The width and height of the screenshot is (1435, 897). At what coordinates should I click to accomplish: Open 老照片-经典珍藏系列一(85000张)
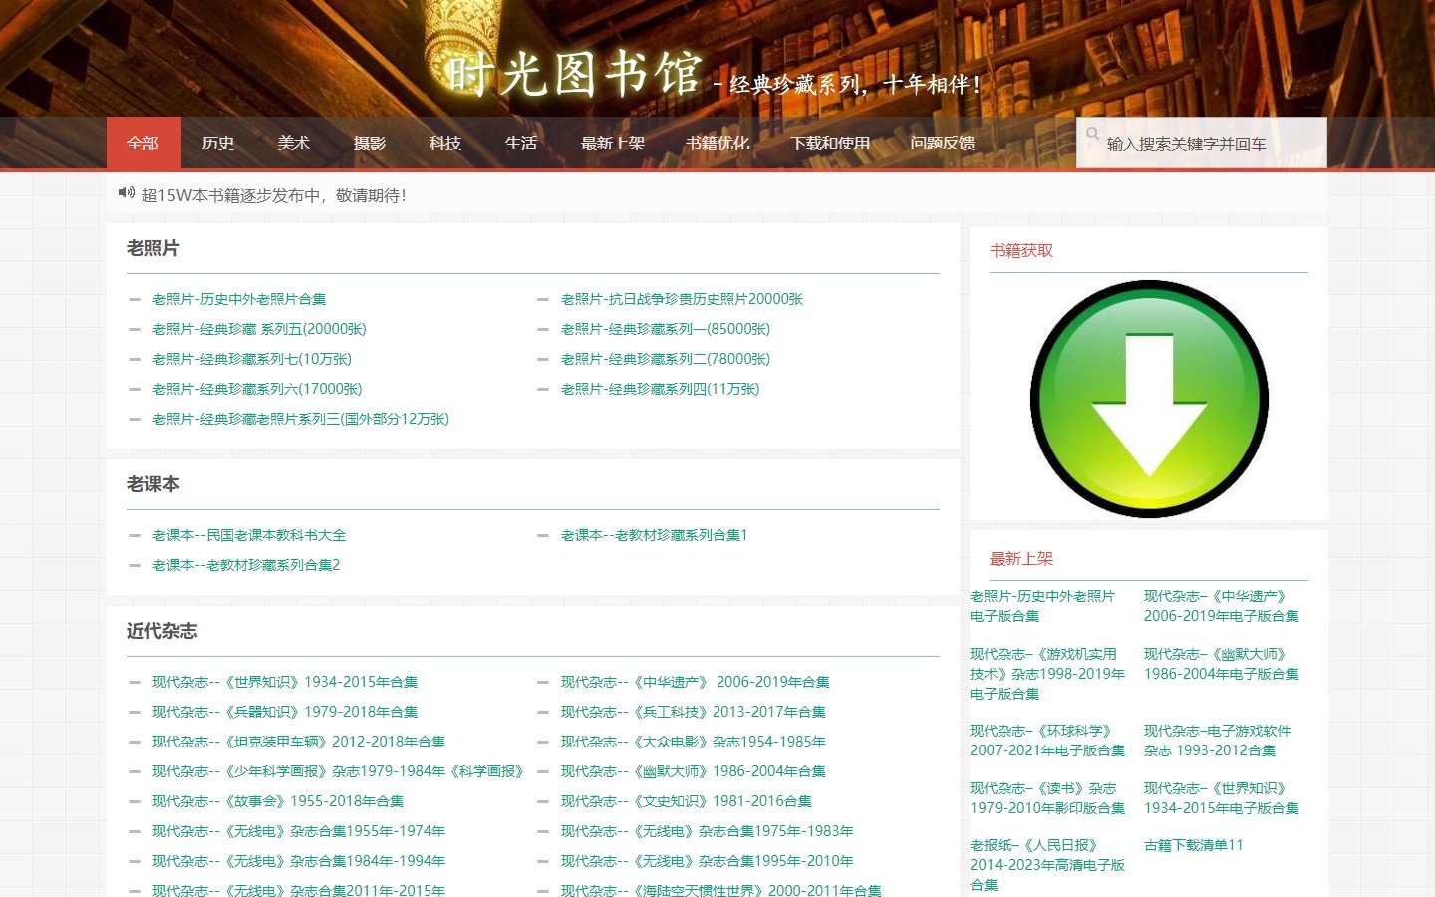(666, 329)
